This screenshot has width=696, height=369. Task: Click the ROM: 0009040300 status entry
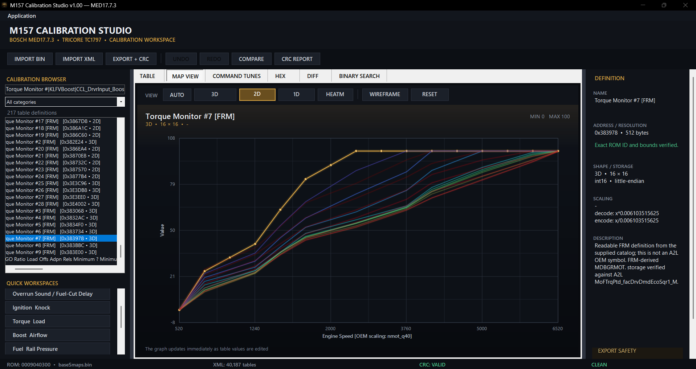pos(29,365)
